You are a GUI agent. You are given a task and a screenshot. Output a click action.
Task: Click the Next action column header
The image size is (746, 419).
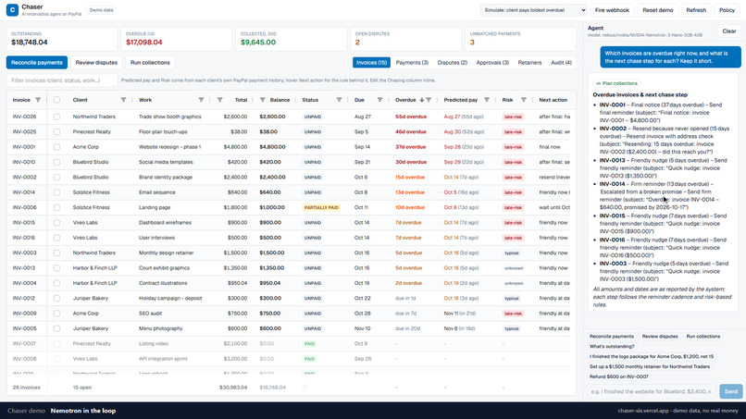pyautogui.click(x=553, y=100)
